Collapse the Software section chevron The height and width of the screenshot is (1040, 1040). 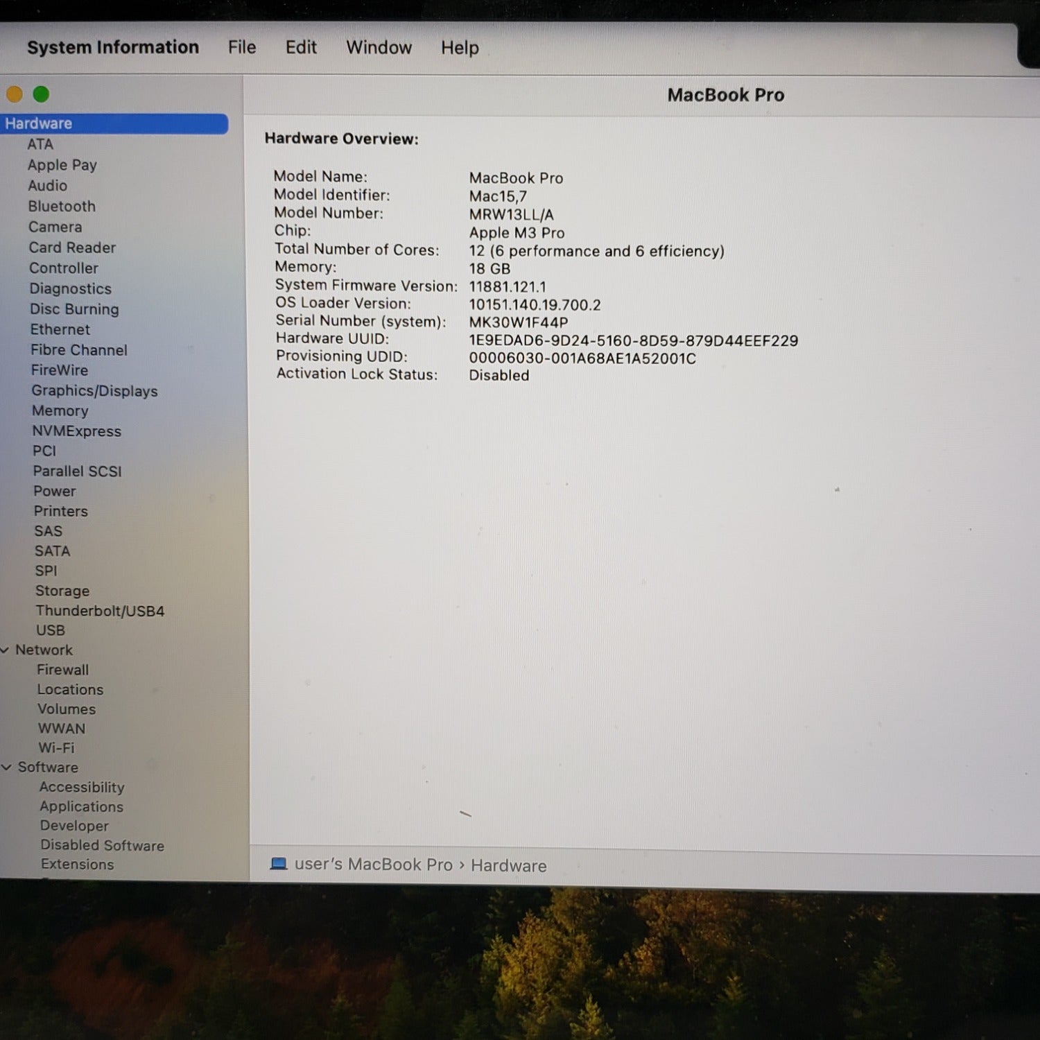point(7,768)
